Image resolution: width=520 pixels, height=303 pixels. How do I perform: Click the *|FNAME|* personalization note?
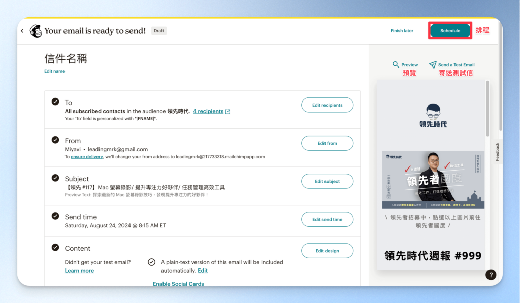coord(111,119)
